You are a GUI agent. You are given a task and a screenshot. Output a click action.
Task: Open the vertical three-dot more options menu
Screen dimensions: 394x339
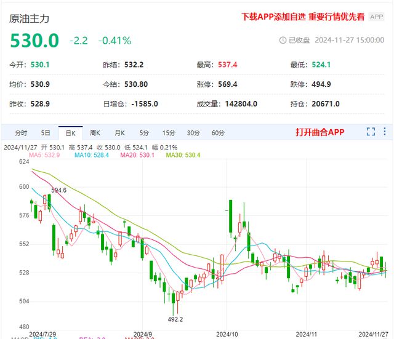point(385,132)
